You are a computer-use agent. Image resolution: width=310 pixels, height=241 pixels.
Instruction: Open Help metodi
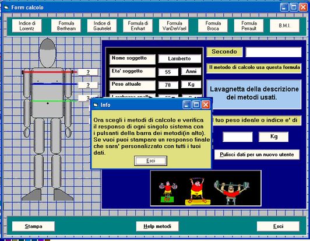[x=157, y=226]
